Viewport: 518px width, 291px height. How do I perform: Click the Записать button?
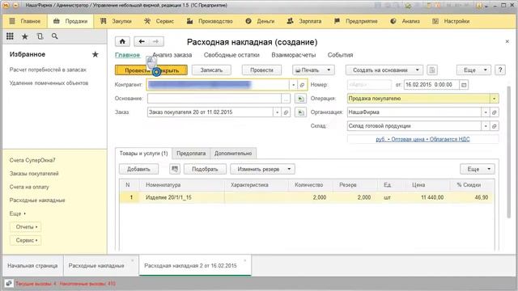[x=211, y=70]
